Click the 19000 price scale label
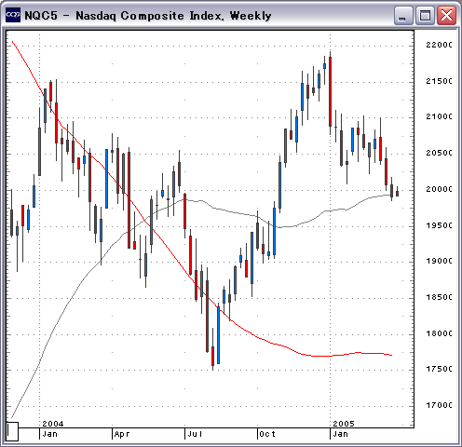 click(439, 262)
